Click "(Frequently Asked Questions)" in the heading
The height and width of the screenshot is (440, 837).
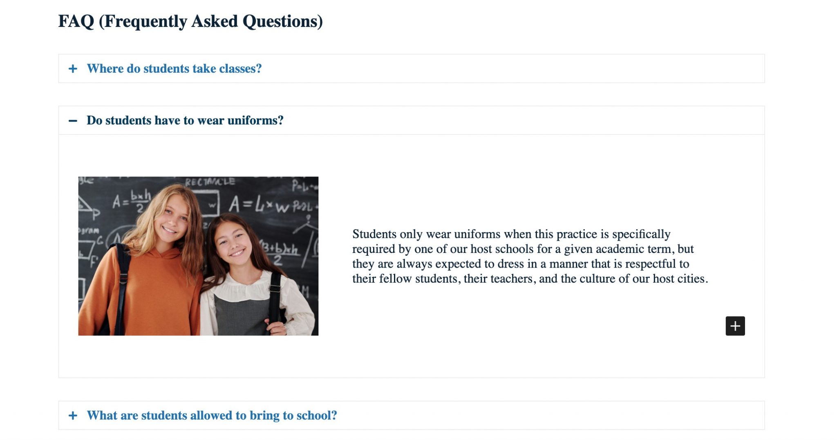coord(211,21)
